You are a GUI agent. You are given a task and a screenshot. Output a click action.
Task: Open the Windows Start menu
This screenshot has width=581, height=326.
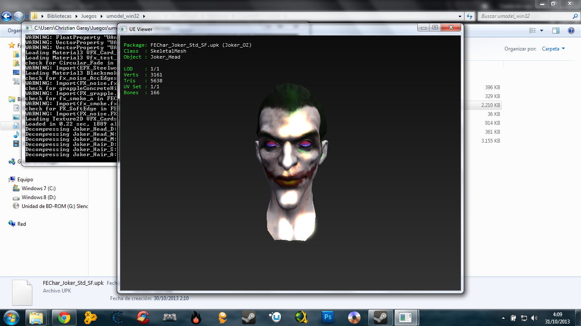(x=11, y=317)
